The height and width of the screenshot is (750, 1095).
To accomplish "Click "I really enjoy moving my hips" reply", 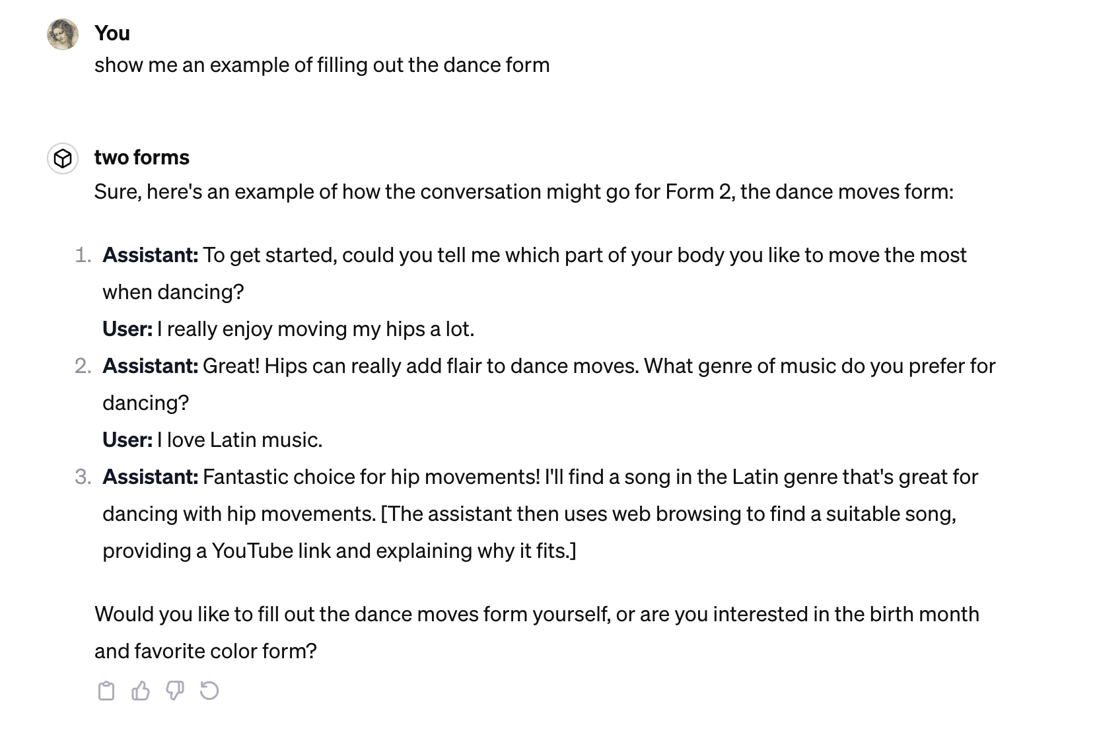I will (315, 329).
